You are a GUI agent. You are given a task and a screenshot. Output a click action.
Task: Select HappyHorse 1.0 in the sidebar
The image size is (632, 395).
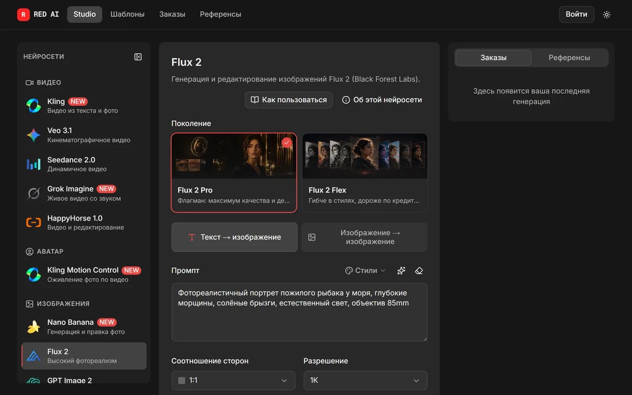(x=84, y=223)
